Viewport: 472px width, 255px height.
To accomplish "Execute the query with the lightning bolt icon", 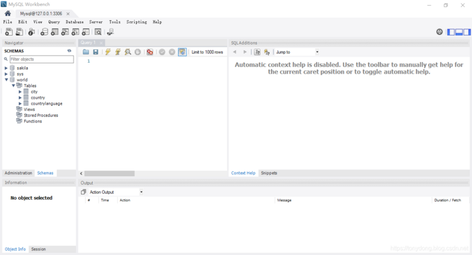I will click(x=108, y=52).
